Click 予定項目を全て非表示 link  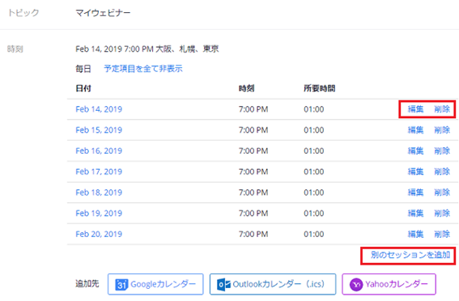point(143,69)
